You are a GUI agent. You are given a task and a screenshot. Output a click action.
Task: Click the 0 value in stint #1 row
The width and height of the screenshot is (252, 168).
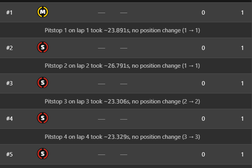point(203,13)
